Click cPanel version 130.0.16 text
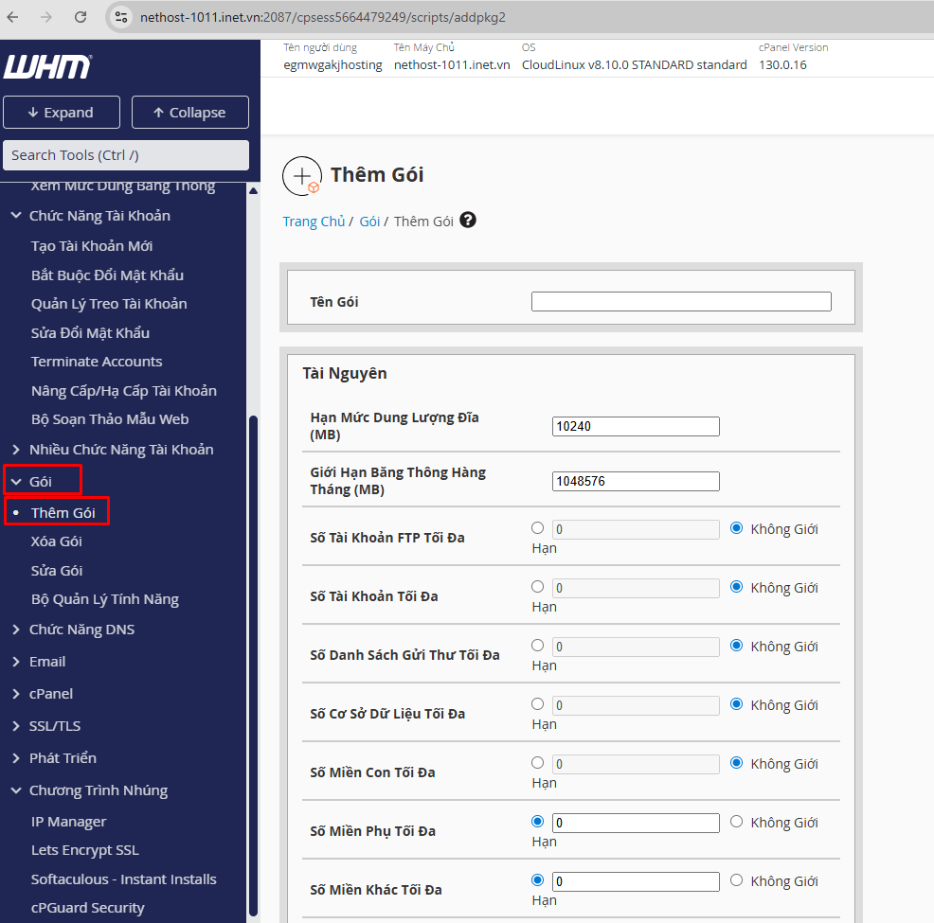Screen dimensions: 934x923 click(782, 65)
